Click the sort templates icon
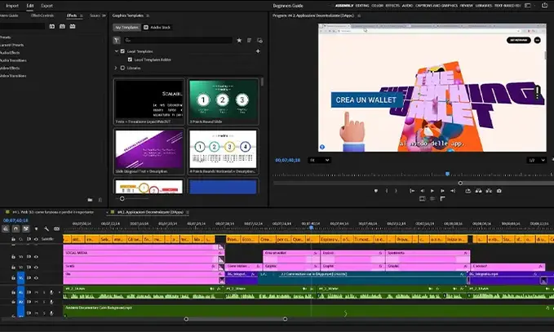 (x=250, y=40)
